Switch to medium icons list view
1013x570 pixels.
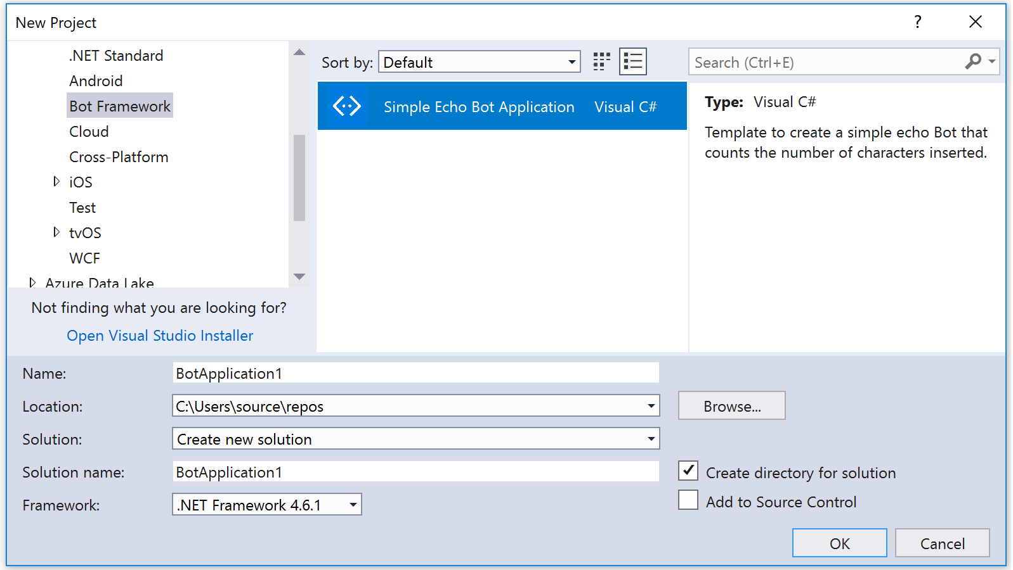pyautogui.click(x=632, y=62)
